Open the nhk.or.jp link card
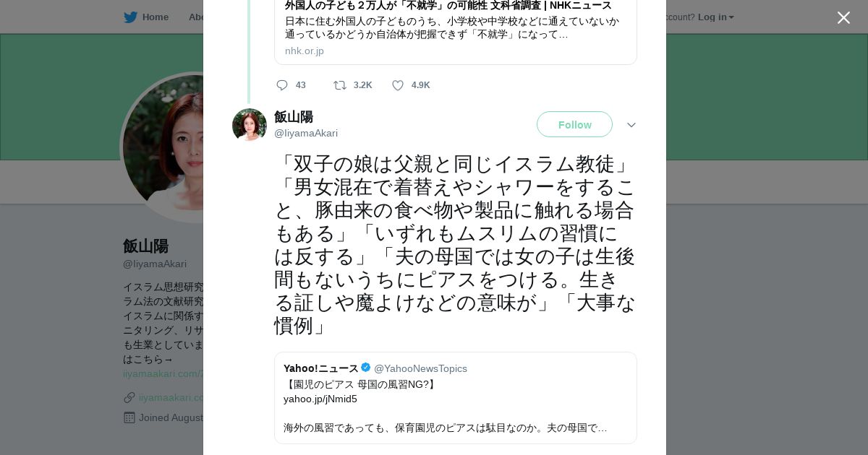 (x=455, y=29)
